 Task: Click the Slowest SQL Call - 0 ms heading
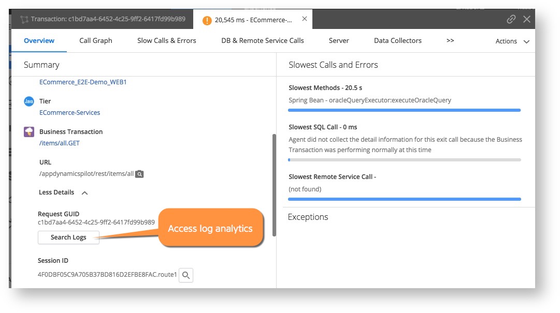click(323, 127)
